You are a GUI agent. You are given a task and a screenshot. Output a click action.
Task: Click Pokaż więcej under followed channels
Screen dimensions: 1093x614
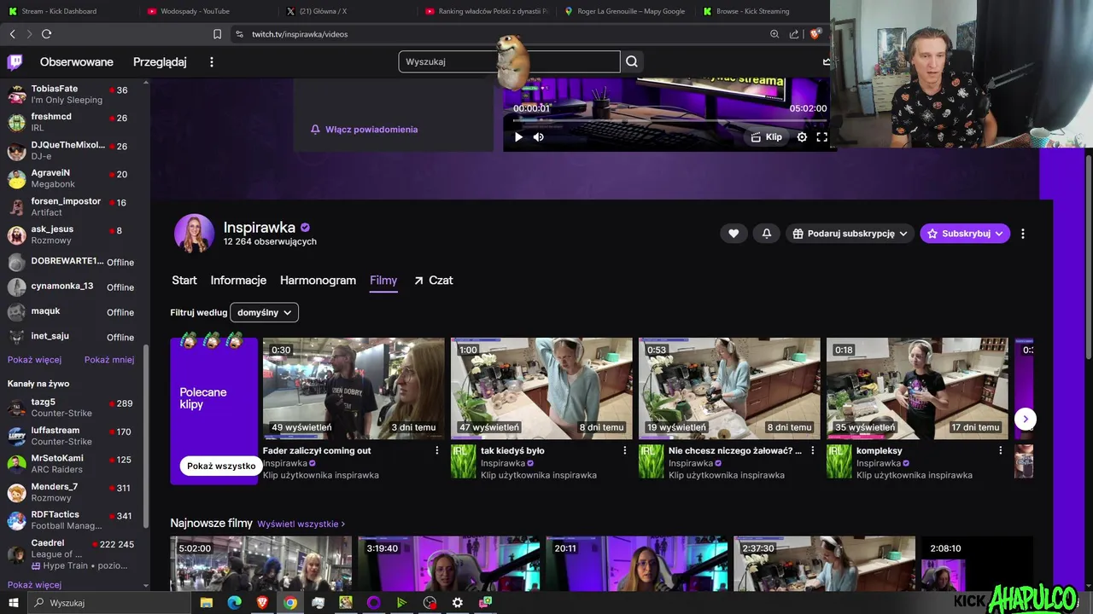click(x=34, y=360)
